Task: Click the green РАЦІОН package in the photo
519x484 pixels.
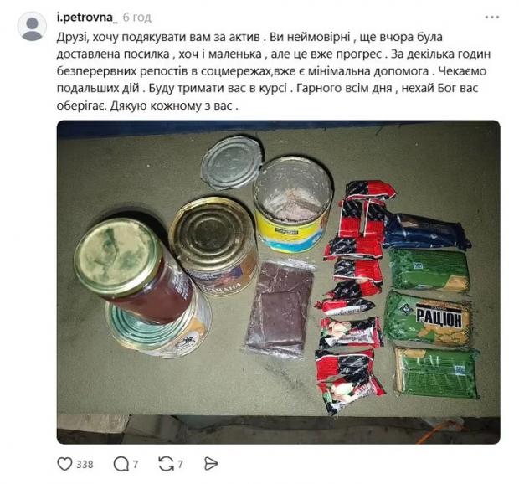Action: (429, 318)
